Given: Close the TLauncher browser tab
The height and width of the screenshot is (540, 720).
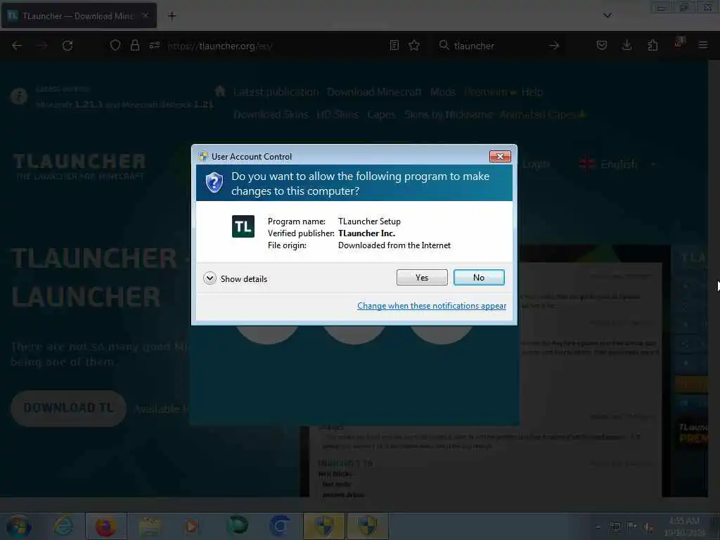Looking at the screenshot, I should [145, 15].
